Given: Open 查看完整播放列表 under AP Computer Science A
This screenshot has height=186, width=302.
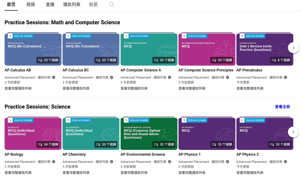Looking at the screenshot, I should coord(134,88).
